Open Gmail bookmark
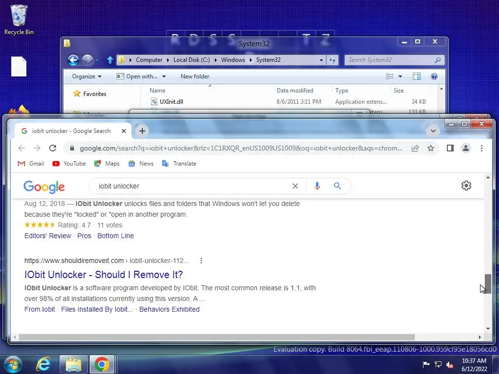 [31, 164]
